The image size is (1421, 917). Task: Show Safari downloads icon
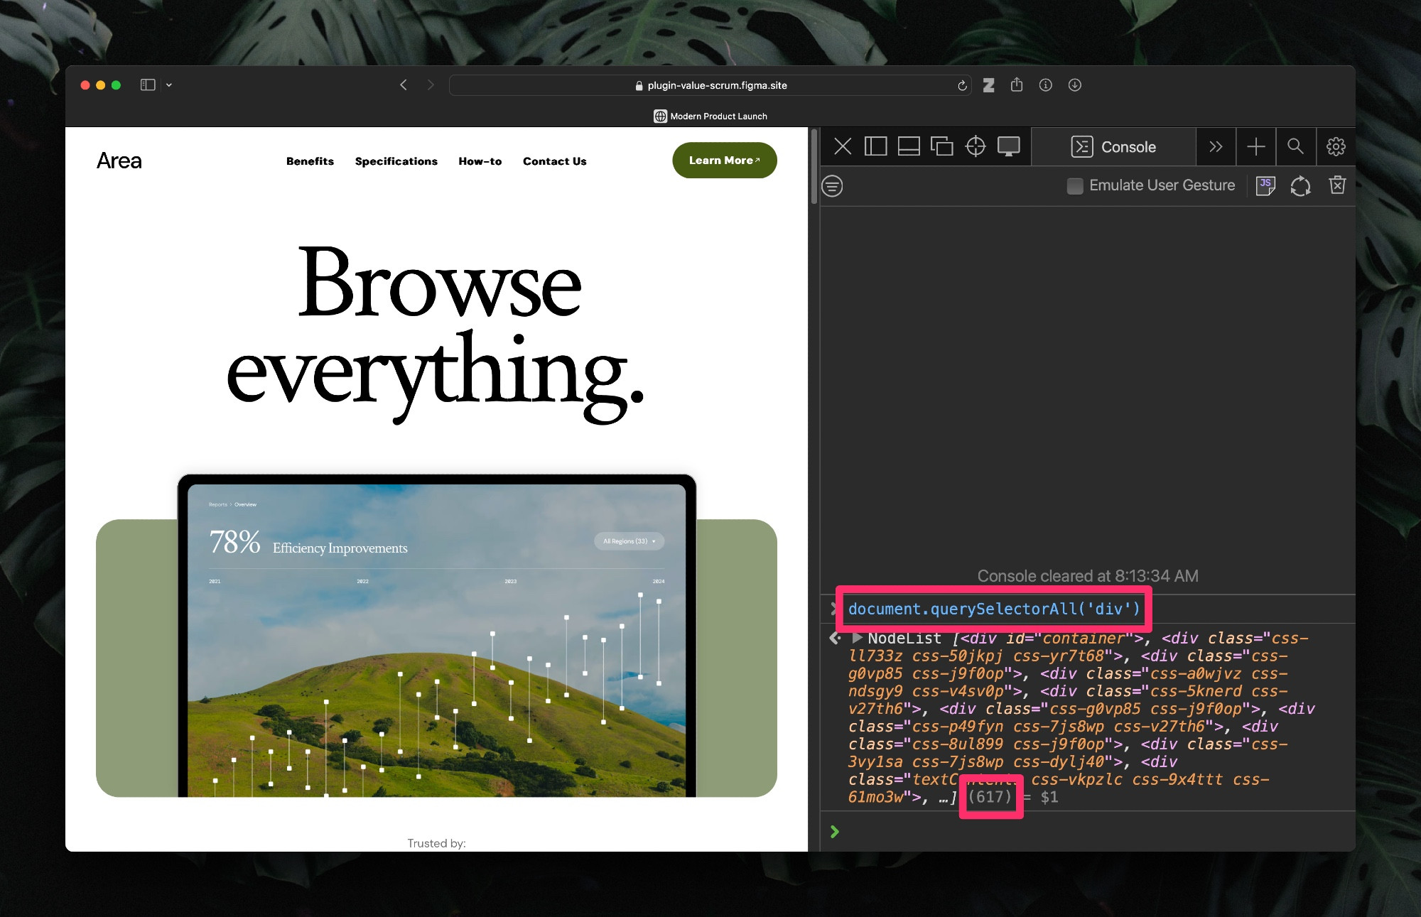point(1075,85)
